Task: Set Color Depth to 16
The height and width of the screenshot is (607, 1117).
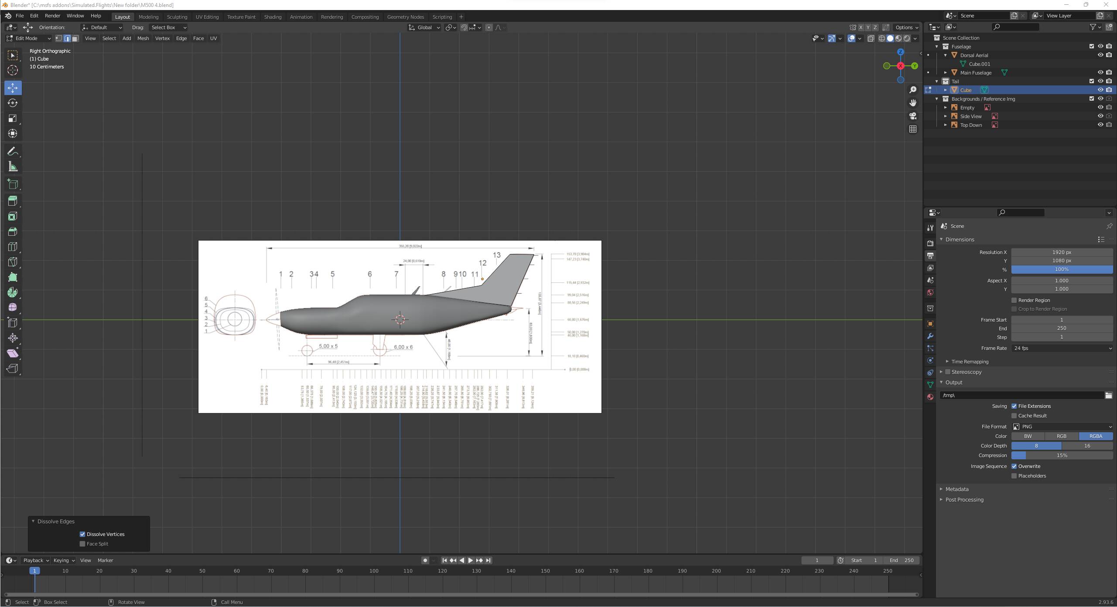Action: [1087, 446]
